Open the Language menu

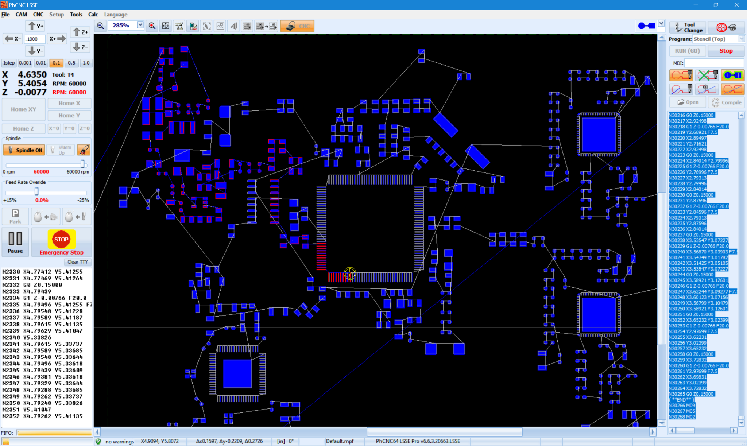pos(116,15)
